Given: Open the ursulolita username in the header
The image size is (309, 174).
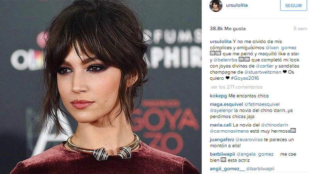Looking at the screenshot, I should point(237,5).
